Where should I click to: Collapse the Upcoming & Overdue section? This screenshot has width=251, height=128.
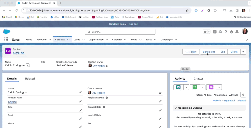click(176, 108)
